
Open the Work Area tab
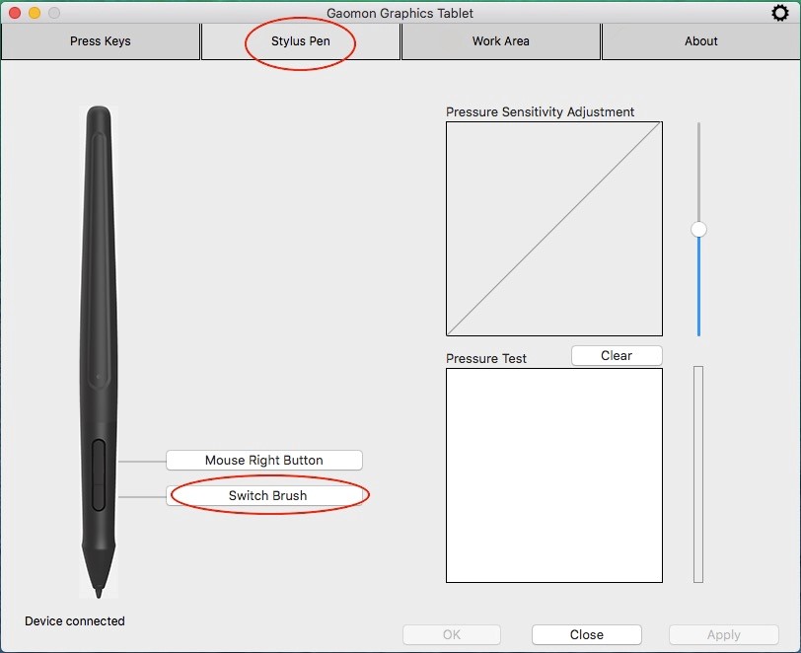(x=501, y=41)
